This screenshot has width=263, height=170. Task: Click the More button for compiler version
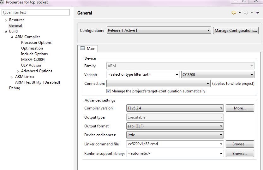tap(240, 108)
